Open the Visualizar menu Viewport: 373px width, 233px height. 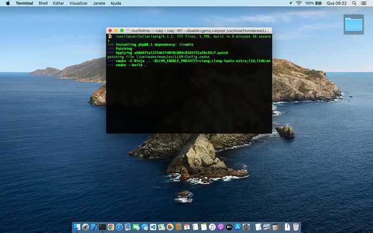(78, 3)
